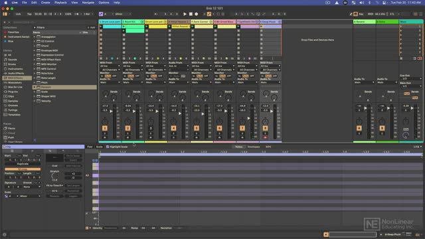Open the Minor scale dropdown in control bar

pos(123,14)
